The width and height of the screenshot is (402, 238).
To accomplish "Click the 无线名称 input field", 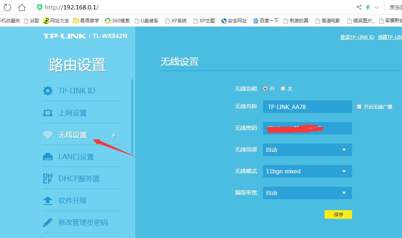I will point(307,106).
